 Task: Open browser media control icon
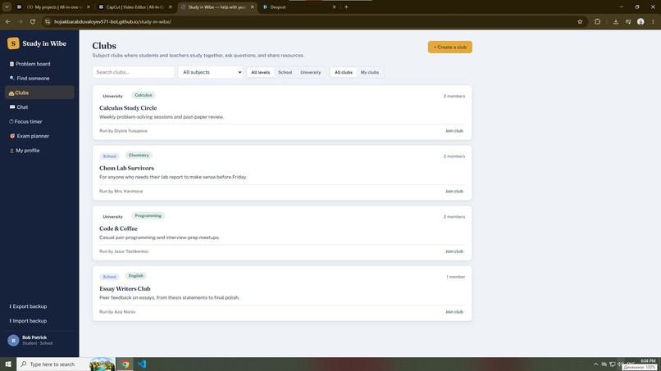pyautogui.click(x=628, y=21)
